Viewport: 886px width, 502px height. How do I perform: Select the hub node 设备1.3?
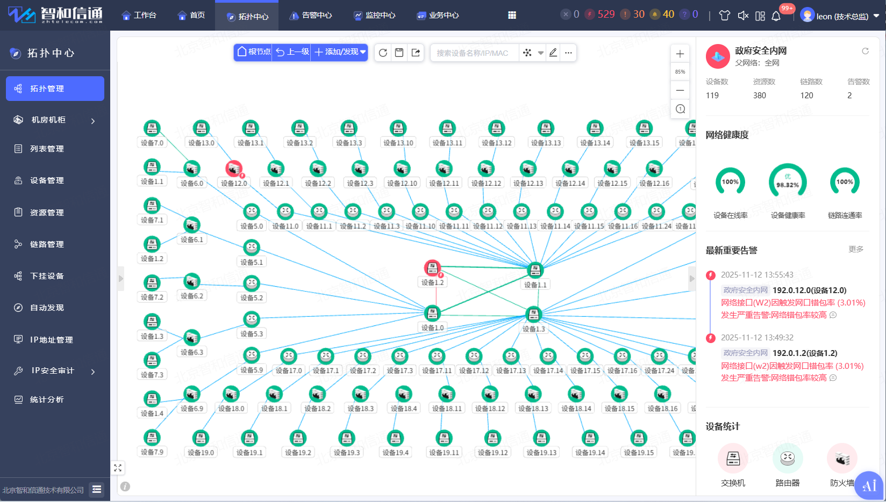click(x=533, y=314)
